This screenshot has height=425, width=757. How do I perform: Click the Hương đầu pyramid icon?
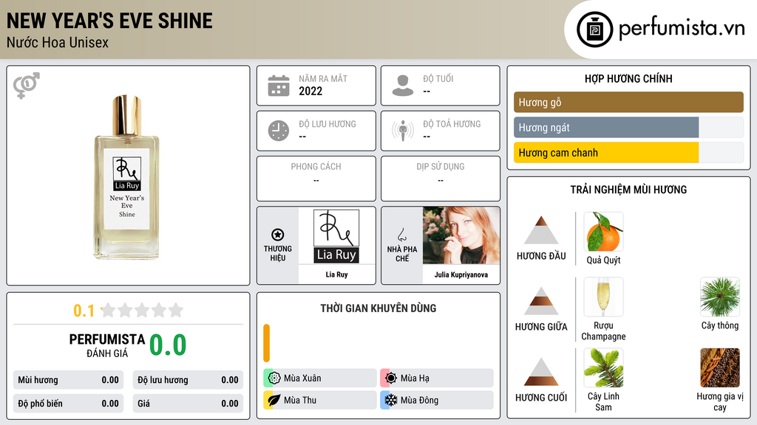coord(541,230)
